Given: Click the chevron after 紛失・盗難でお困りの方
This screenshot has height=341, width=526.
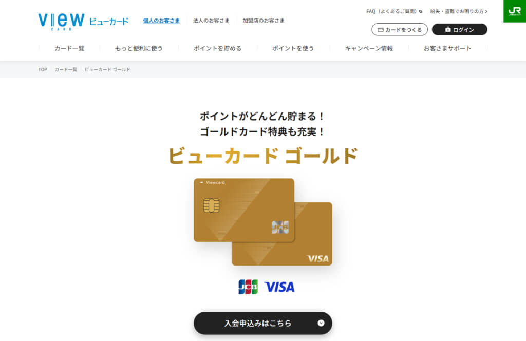Looking at the screenshot, I should coord(486,12).
